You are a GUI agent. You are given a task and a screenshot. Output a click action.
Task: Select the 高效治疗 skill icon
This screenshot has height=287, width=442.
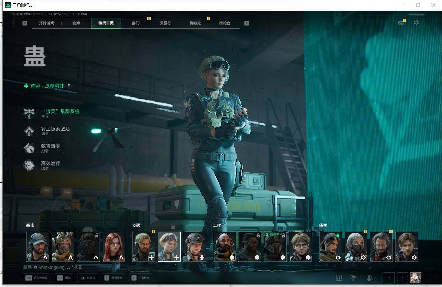(29, 166)
